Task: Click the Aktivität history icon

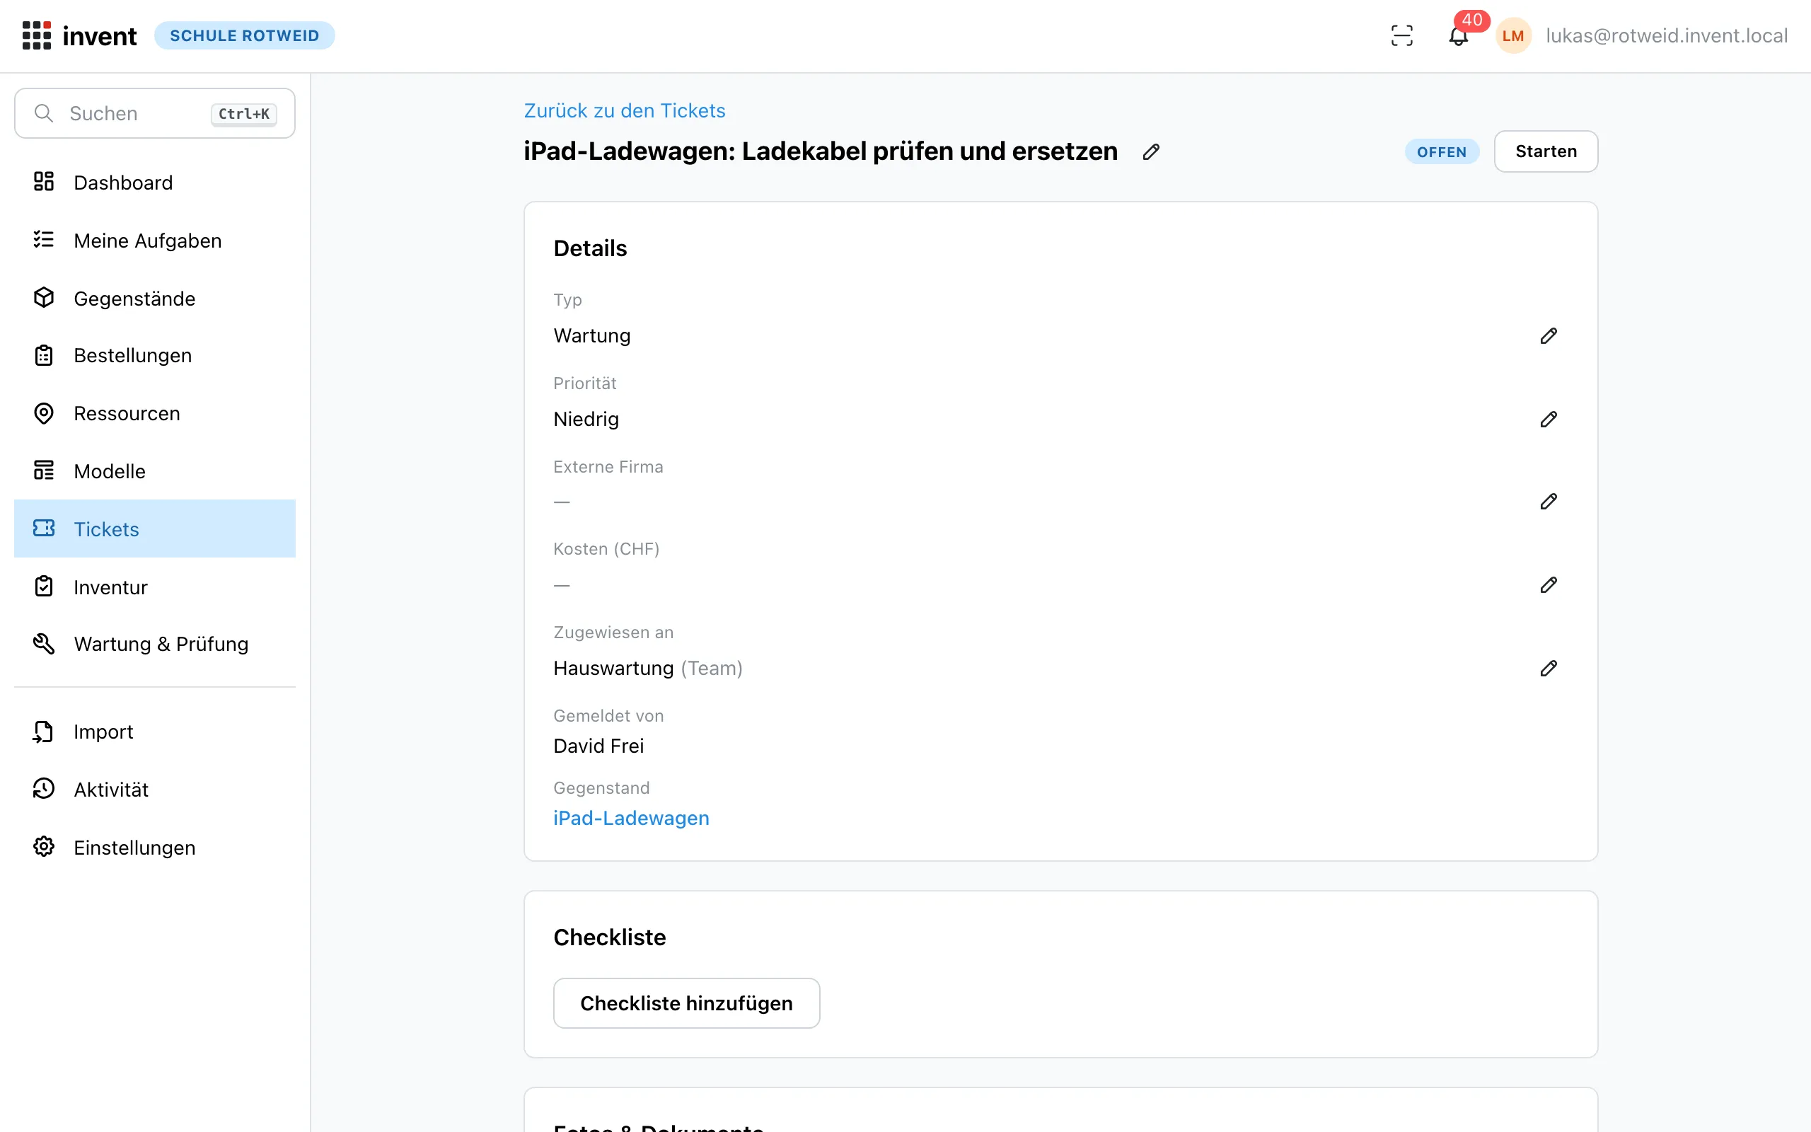Action: (x=44, y=788)
